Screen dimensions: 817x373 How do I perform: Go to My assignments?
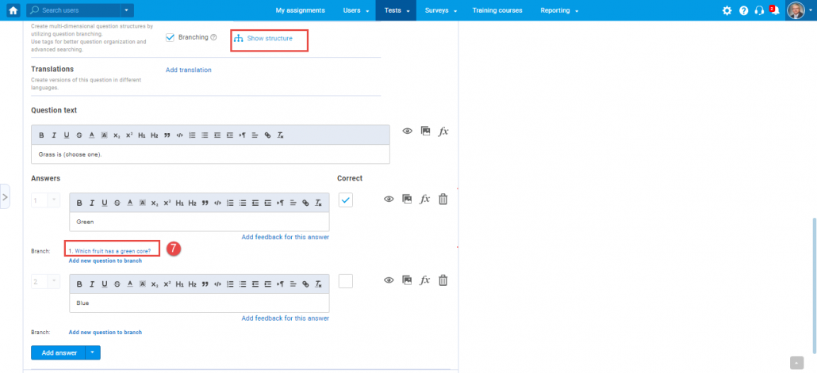(300, 10)
